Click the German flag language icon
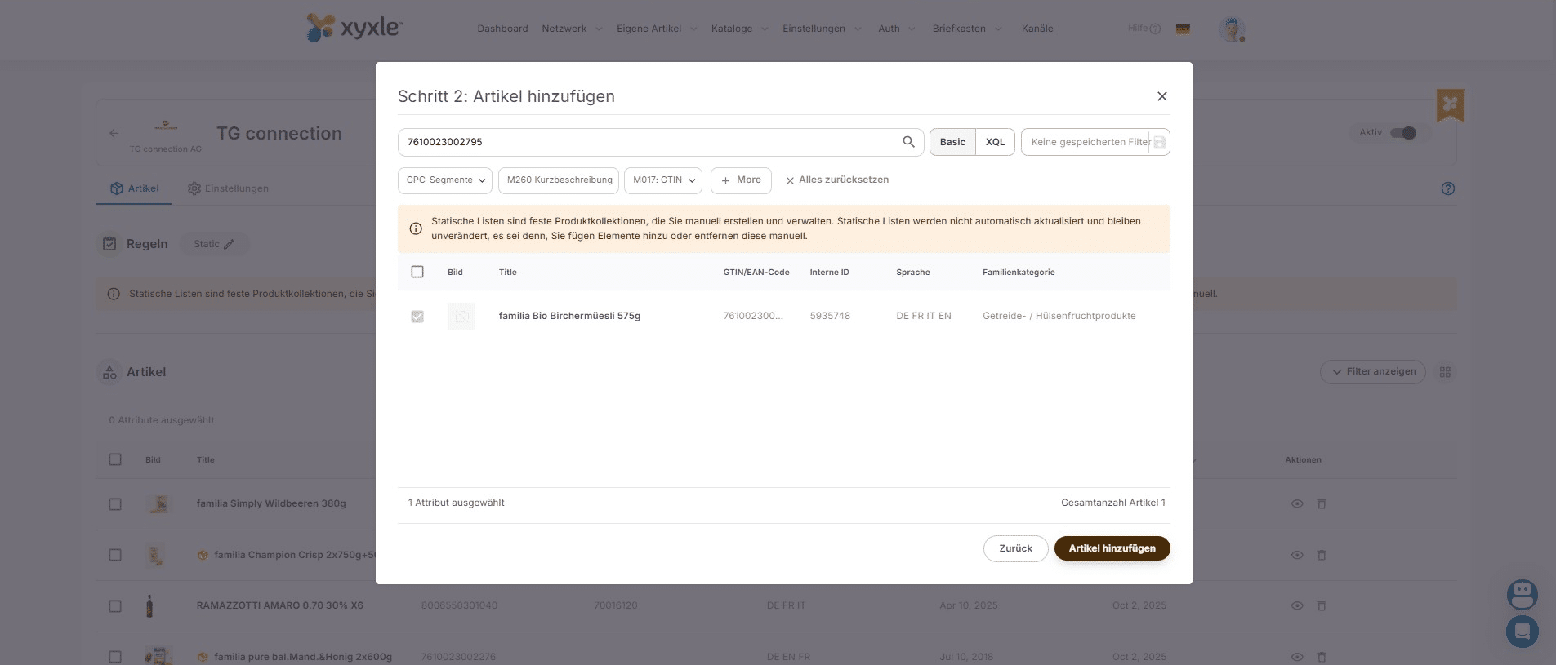 [1183, 29]
